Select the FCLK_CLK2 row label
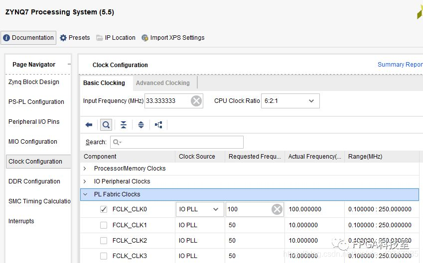The width and height of the screenshot is (423, 263). (130, 241)
